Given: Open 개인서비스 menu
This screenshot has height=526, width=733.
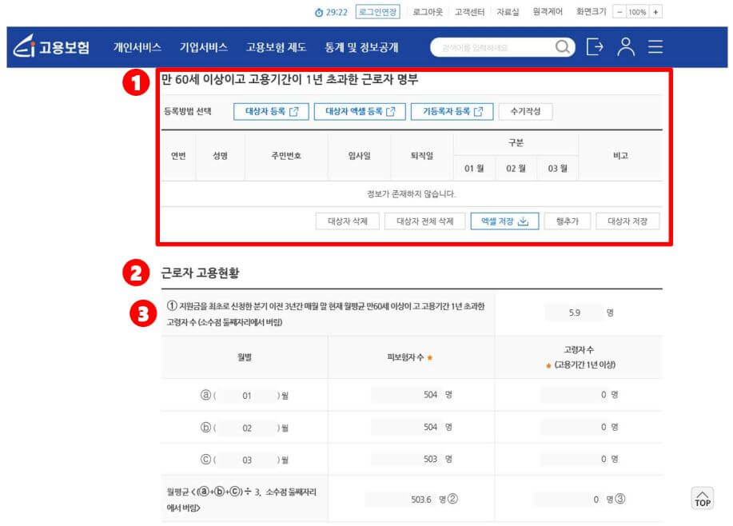Looking at the screenshot, I should 137,47.
